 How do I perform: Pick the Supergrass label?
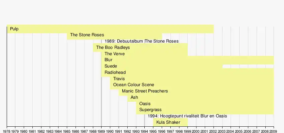(x=150, y=110)
